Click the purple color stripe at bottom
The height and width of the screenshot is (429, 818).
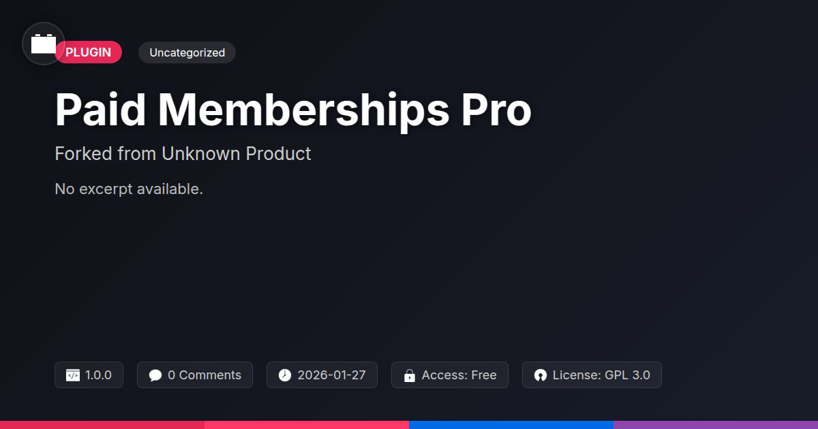(x=716, y=424)
